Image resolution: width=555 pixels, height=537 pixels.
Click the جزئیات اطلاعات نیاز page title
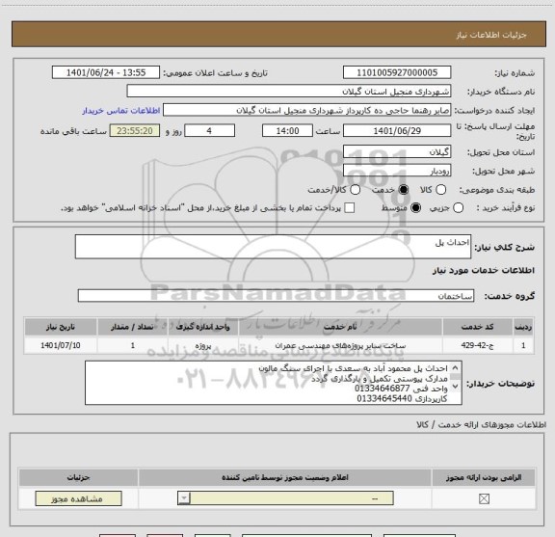tap(491, 35)
